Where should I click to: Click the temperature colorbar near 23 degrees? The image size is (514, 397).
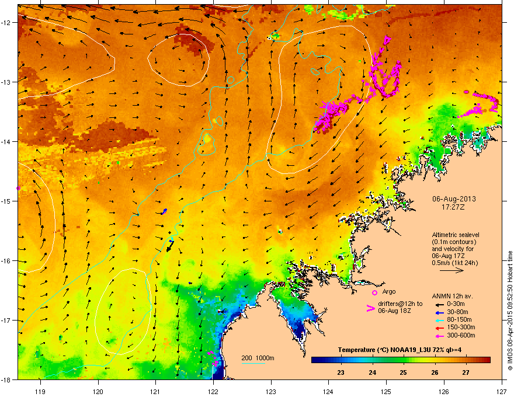341,360
